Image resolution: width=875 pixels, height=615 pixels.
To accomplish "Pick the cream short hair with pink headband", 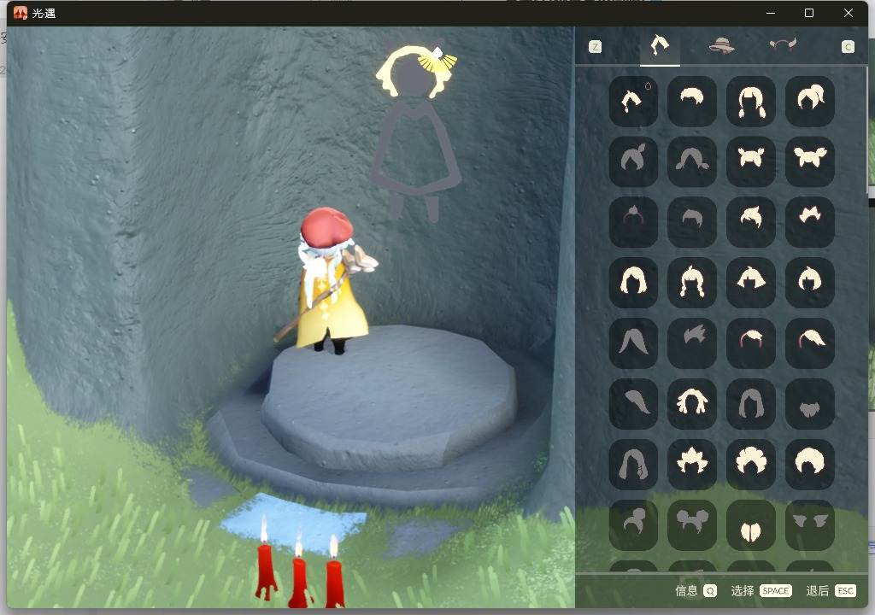I will point(751,343).
